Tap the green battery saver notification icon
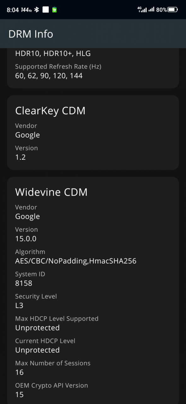This screenshot has width=186, height=404. 55,10
